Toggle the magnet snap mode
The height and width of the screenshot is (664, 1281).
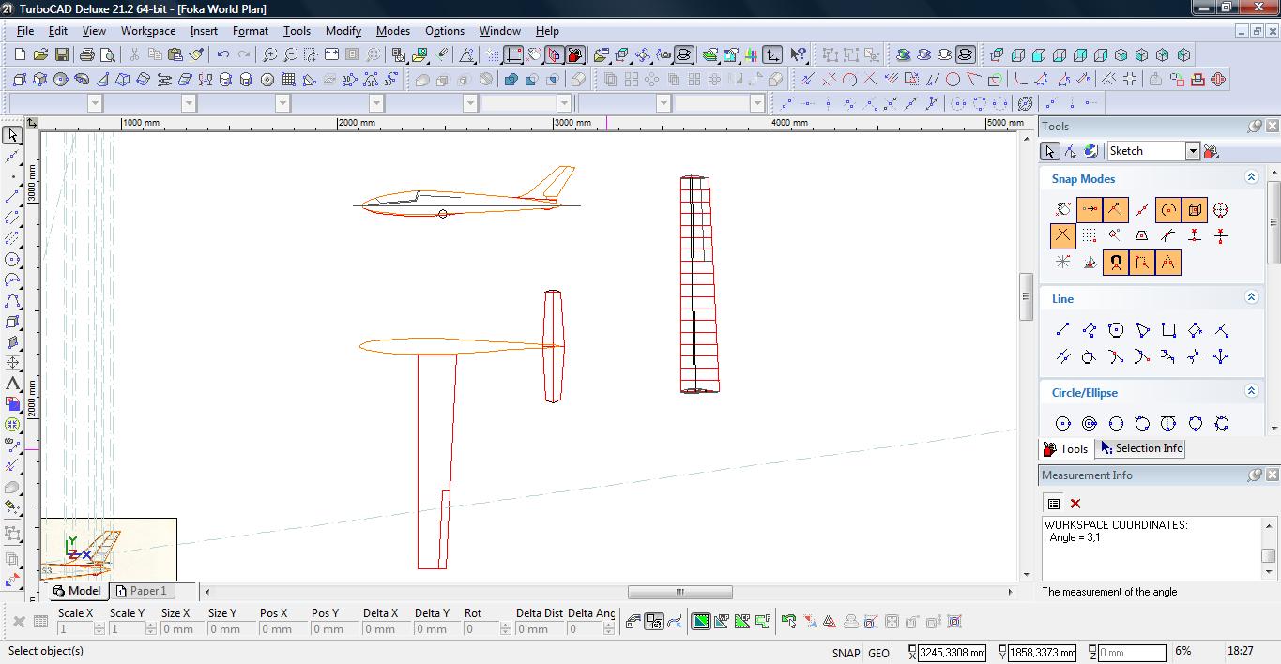point(1115,263)
